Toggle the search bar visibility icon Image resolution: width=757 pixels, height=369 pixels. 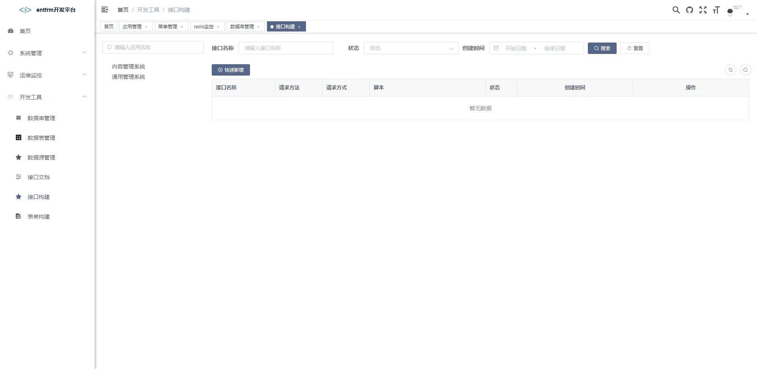click(x=745, y=70)
